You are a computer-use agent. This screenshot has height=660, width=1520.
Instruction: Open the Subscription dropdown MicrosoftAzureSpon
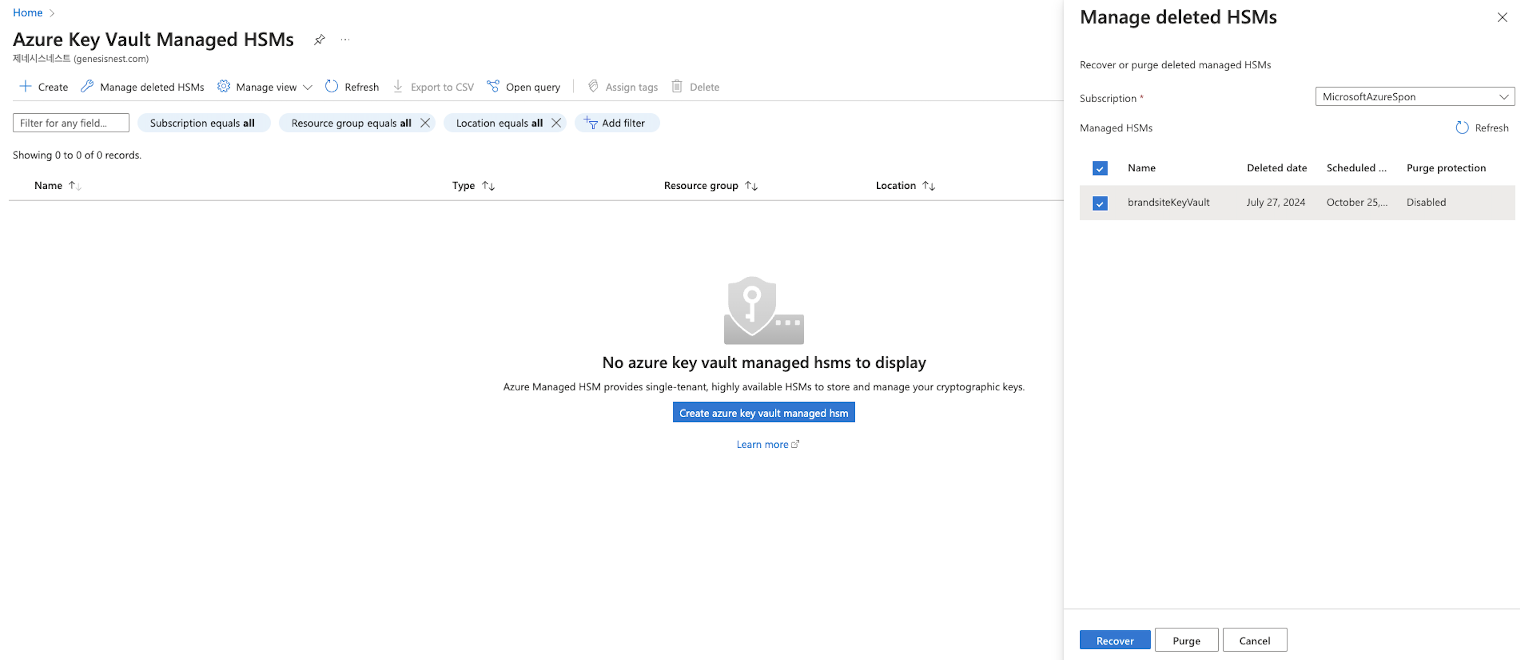point(1414,97)
